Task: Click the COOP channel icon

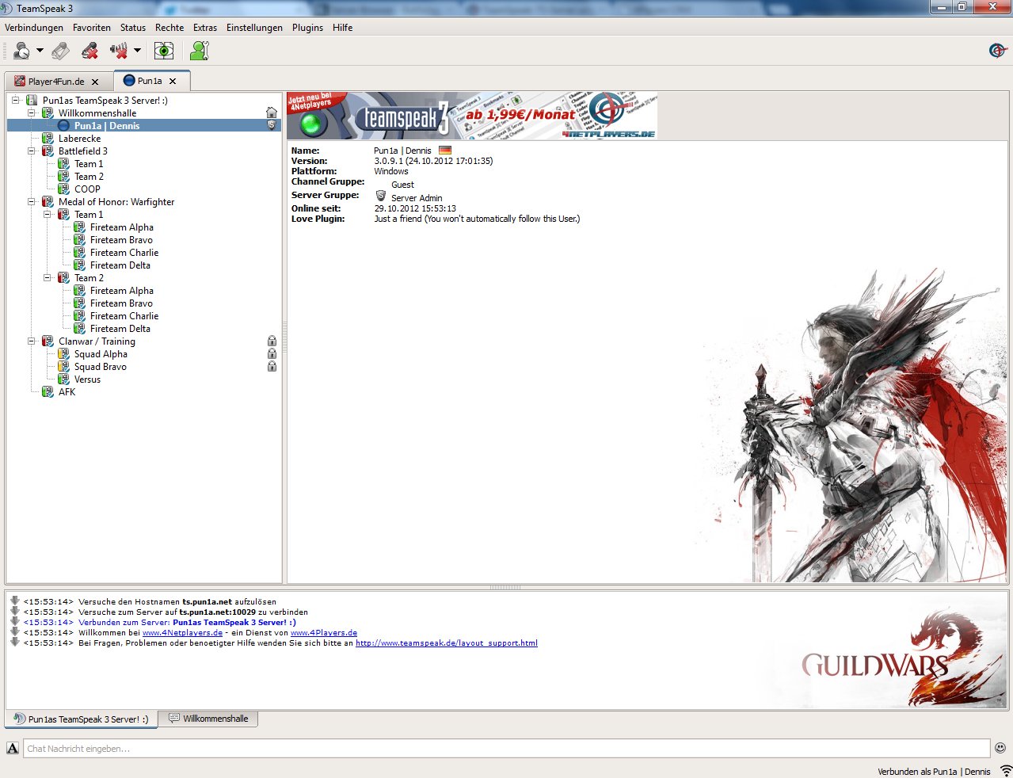Action: (x=63, y=189)
